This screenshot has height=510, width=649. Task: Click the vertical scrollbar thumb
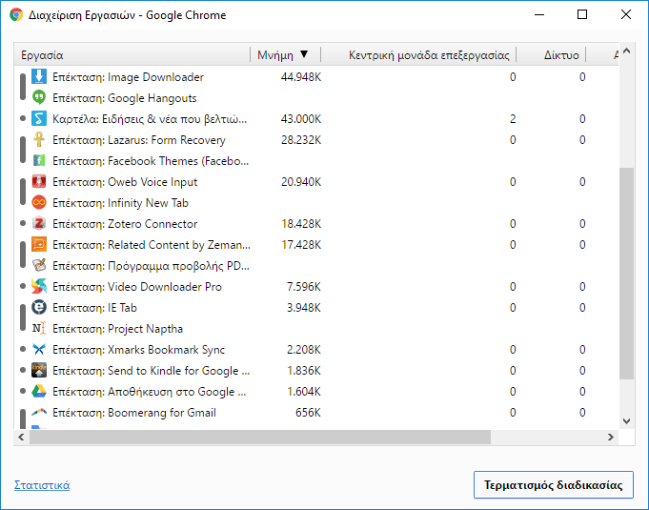(x=627, y=274)
